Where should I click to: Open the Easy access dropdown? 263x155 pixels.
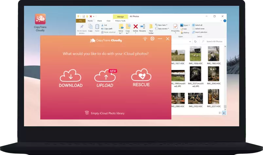(x=162, y=29)
